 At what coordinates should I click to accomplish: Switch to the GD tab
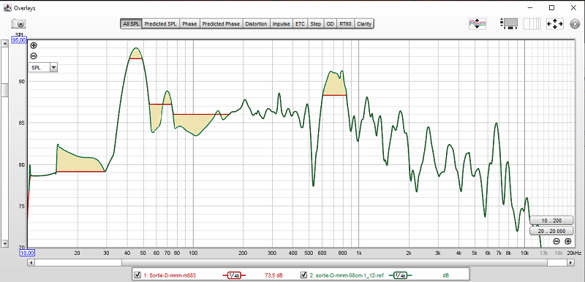(331, 24)
